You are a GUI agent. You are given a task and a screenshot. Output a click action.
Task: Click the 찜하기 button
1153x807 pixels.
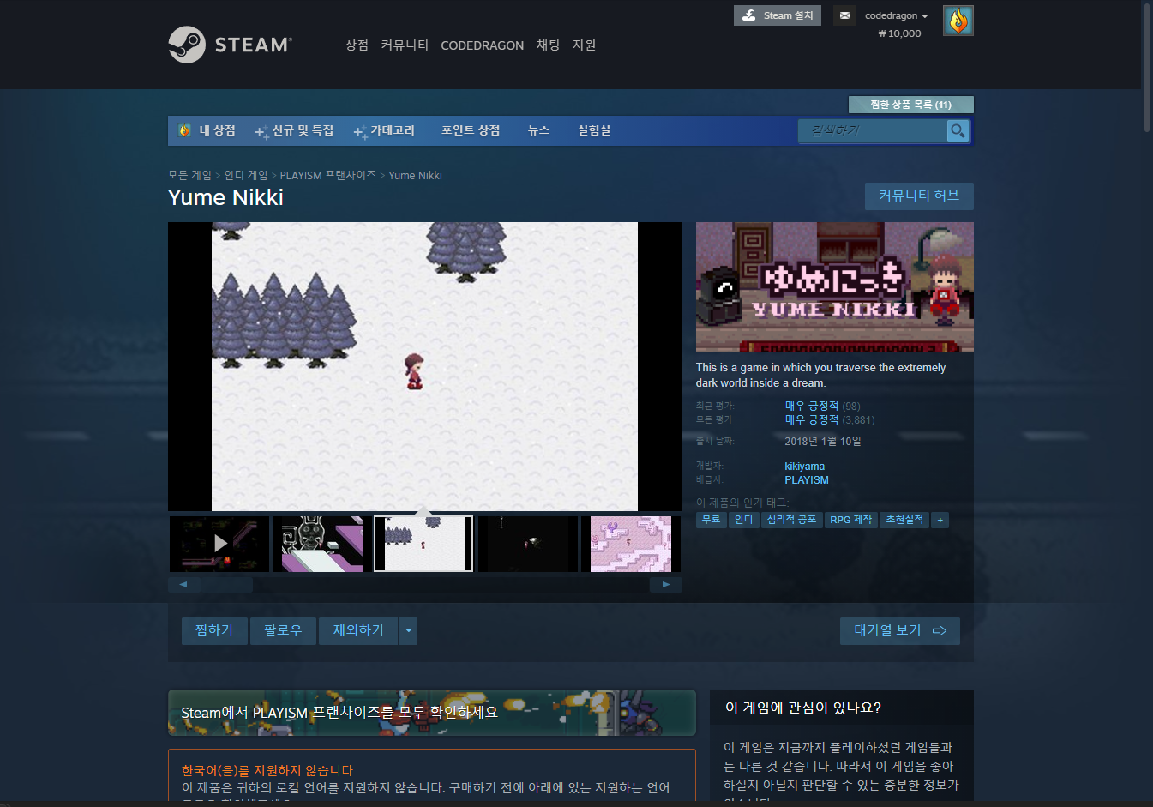pos(214,630)
